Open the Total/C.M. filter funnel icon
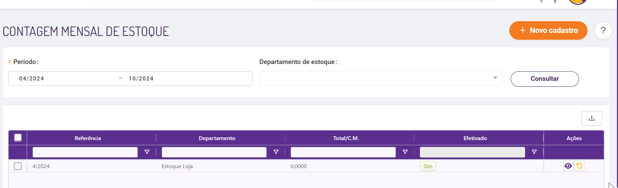618x188 pixels. 405,152
